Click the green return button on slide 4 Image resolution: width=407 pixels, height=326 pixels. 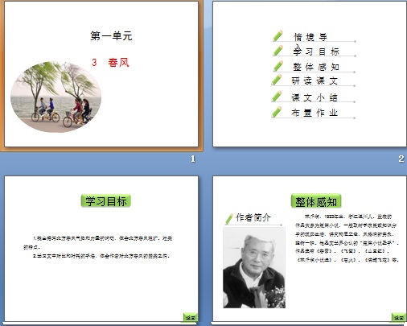pyautogui.click(x=398, y=317)
